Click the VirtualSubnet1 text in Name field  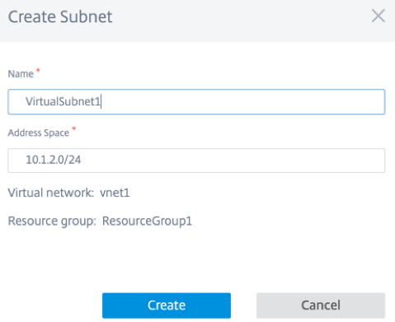63,101
